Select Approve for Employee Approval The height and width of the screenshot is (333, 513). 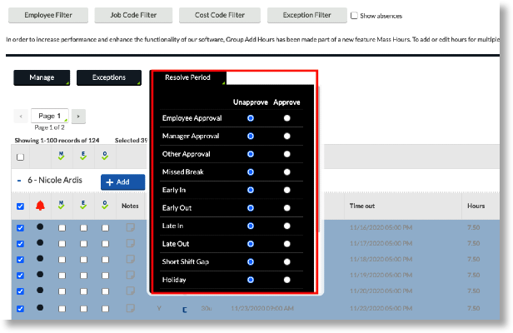click(287, 118)
